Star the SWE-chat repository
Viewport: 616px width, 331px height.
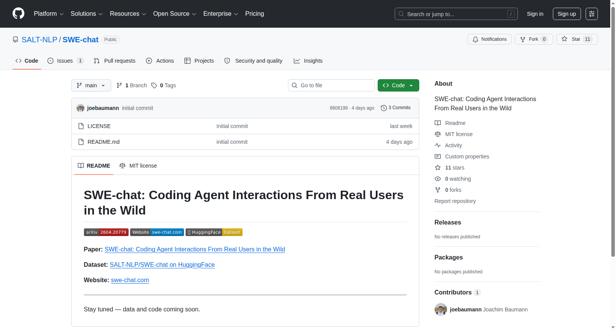[577, 39]
